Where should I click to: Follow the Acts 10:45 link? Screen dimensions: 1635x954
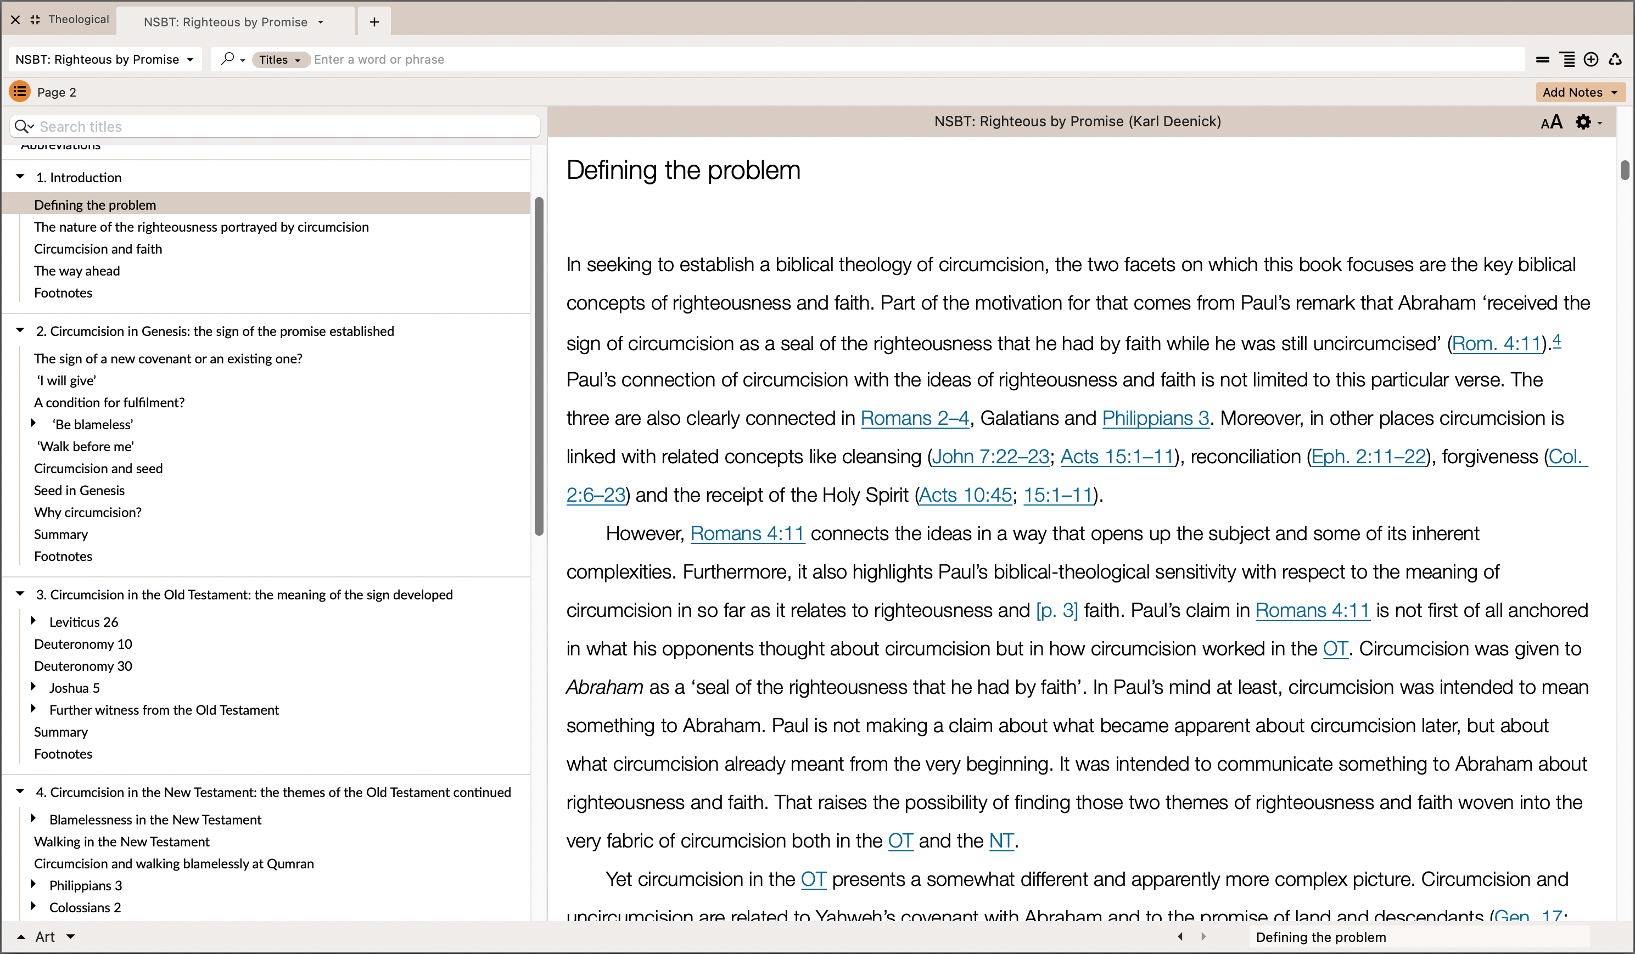pos(965,495)
